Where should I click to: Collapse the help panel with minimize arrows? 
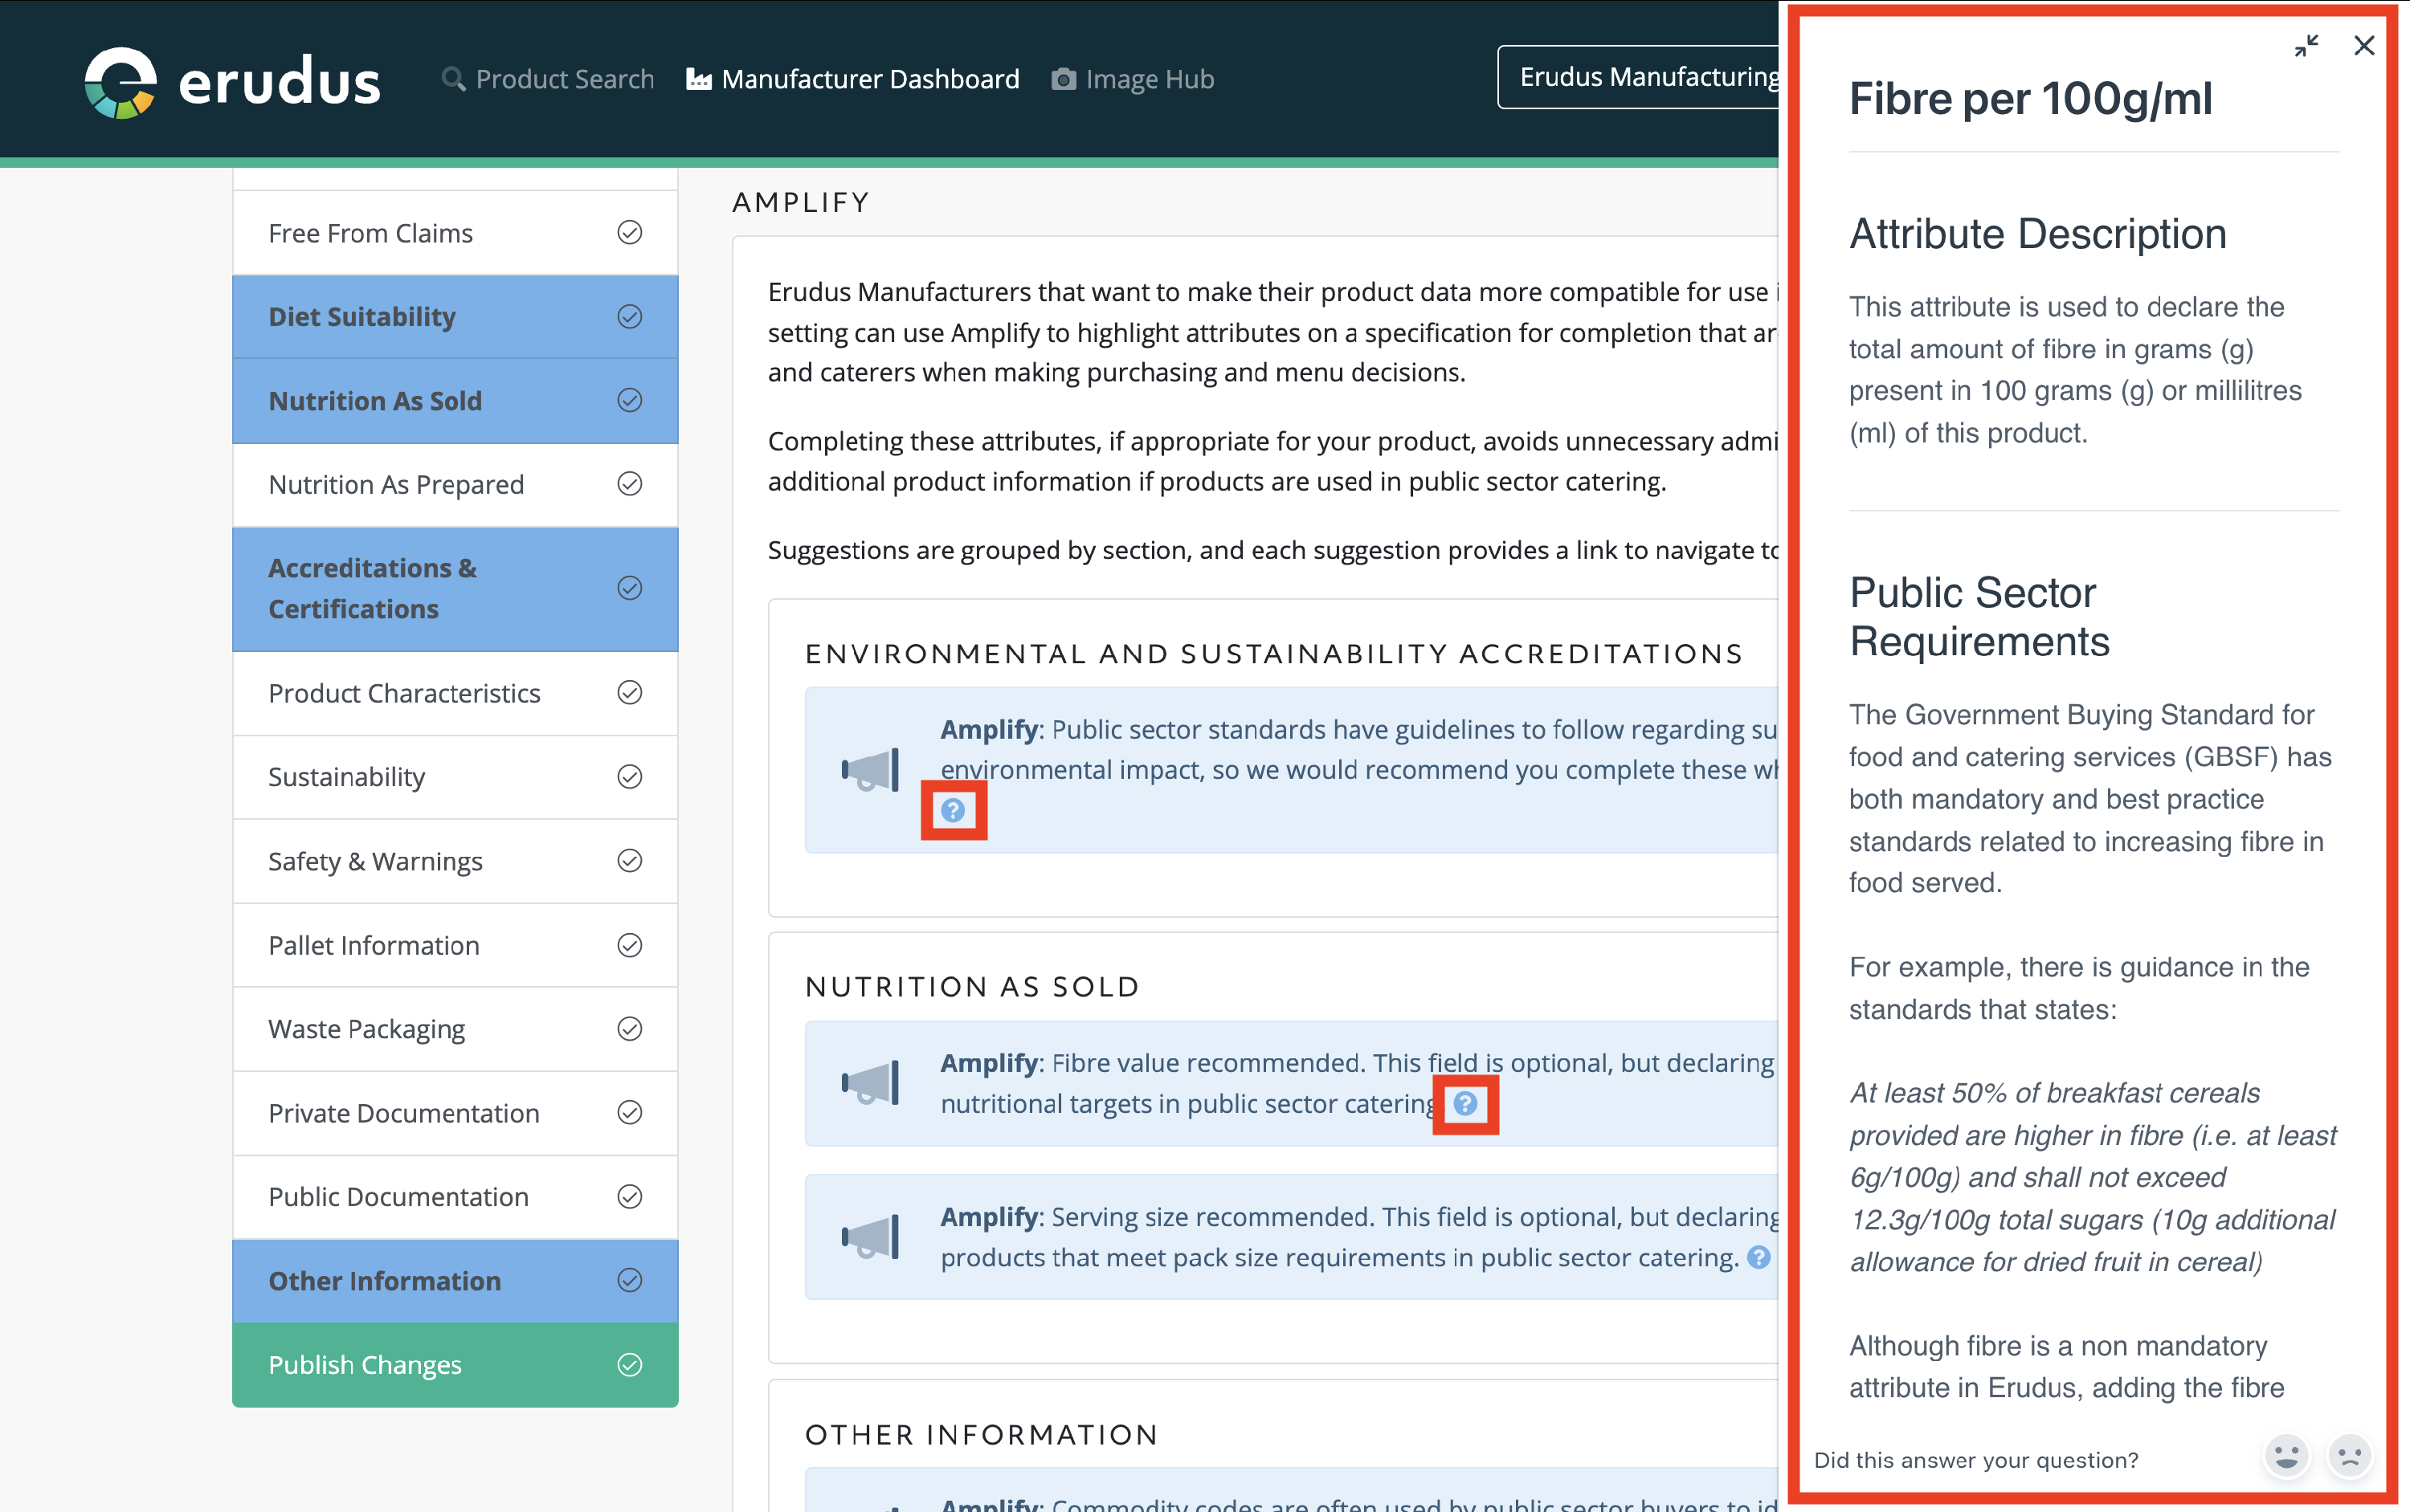2306,46
